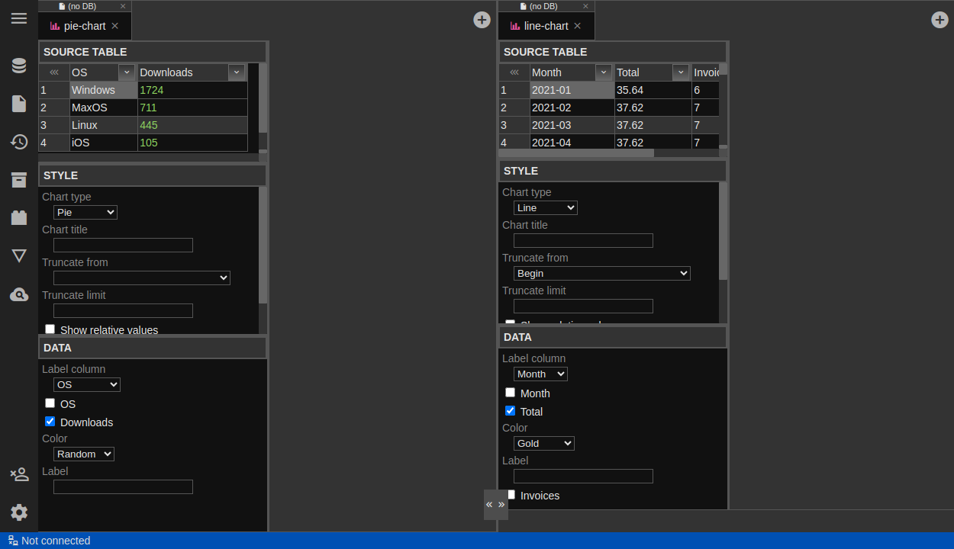Open the saved files sidebar panel
Viewport: 954px width, 549px height.
click(x=19, y=104)
